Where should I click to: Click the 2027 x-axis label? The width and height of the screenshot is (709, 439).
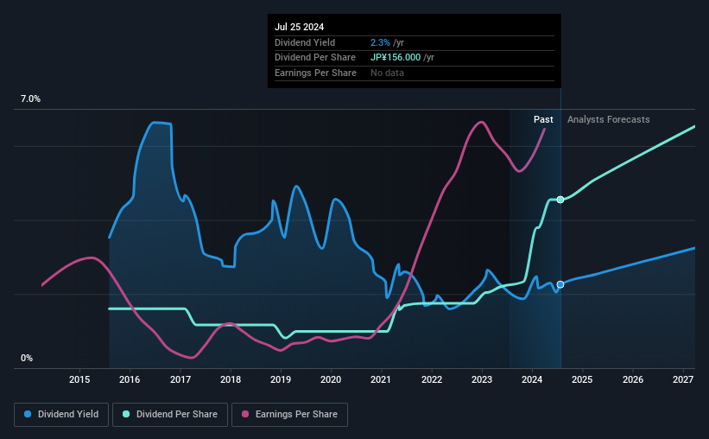tap(683, 379)
